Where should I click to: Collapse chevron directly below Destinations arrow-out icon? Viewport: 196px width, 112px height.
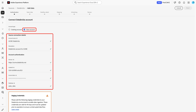3,44
